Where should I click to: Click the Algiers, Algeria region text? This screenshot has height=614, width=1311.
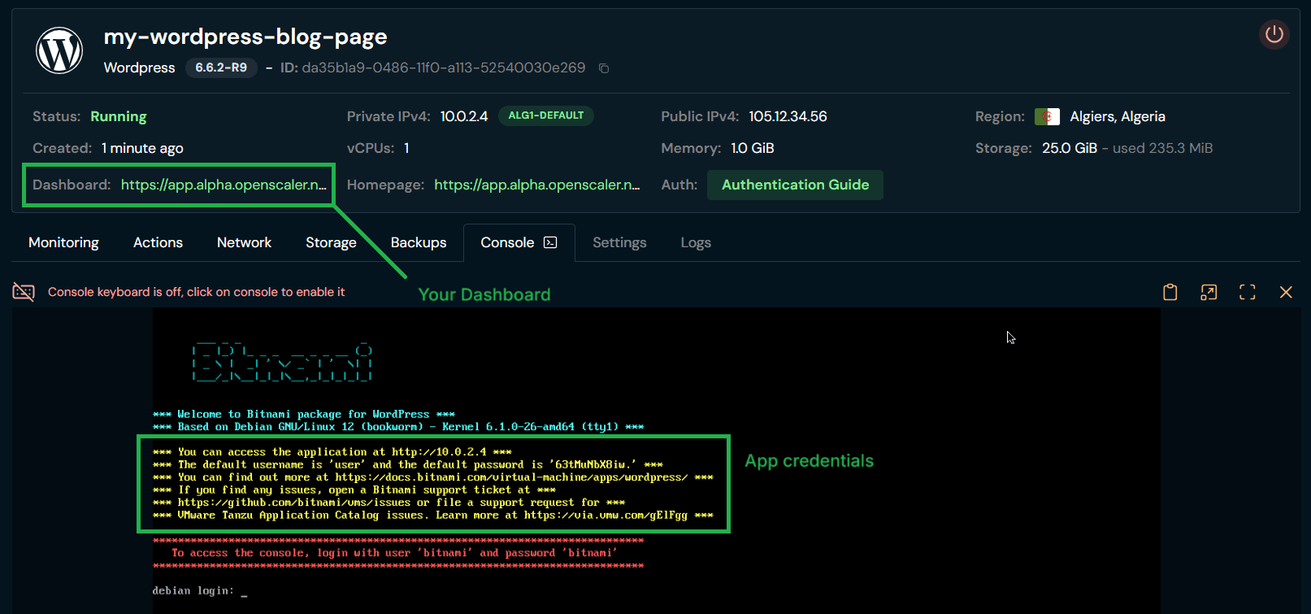pyautogui.click(x=1118, y=116)
